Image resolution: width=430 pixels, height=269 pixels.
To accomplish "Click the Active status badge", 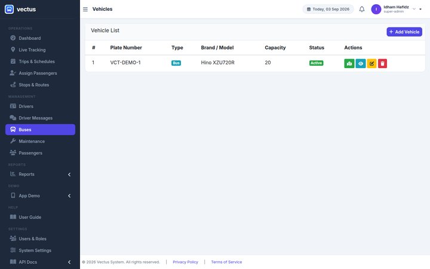I will pyautogui.click(x=316, y=63).
